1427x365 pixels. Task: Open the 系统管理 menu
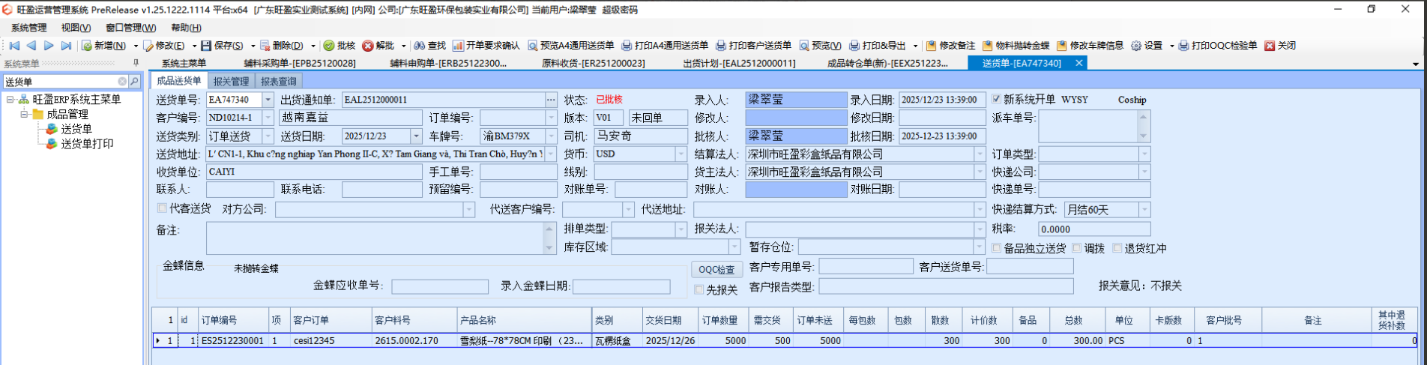(28, 28)
